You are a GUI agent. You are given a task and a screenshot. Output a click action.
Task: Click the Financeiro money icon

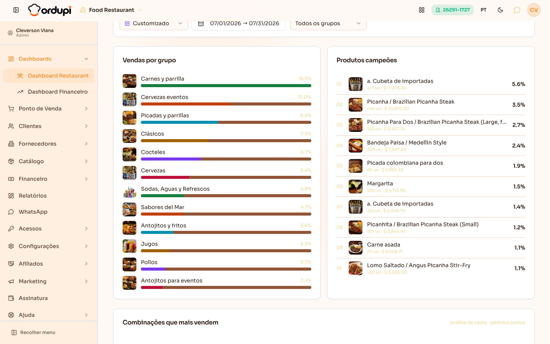(x=11, y=179)
